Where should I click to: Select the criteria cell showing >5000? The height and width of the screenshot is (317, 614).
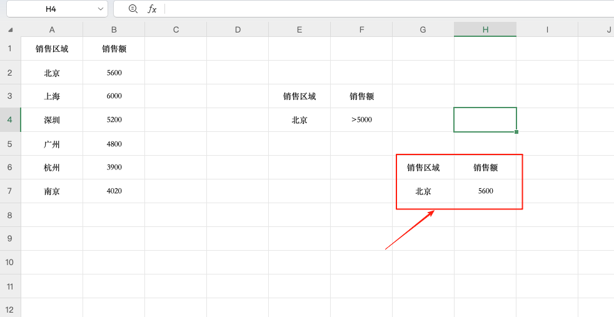[x=361, y=120]
